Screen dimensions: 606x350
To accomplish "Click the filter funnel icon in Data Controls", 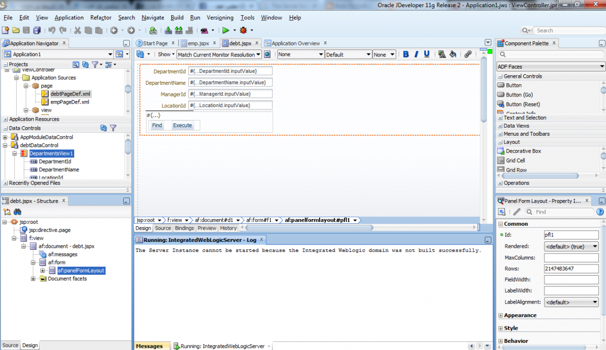I will point(113,128).
